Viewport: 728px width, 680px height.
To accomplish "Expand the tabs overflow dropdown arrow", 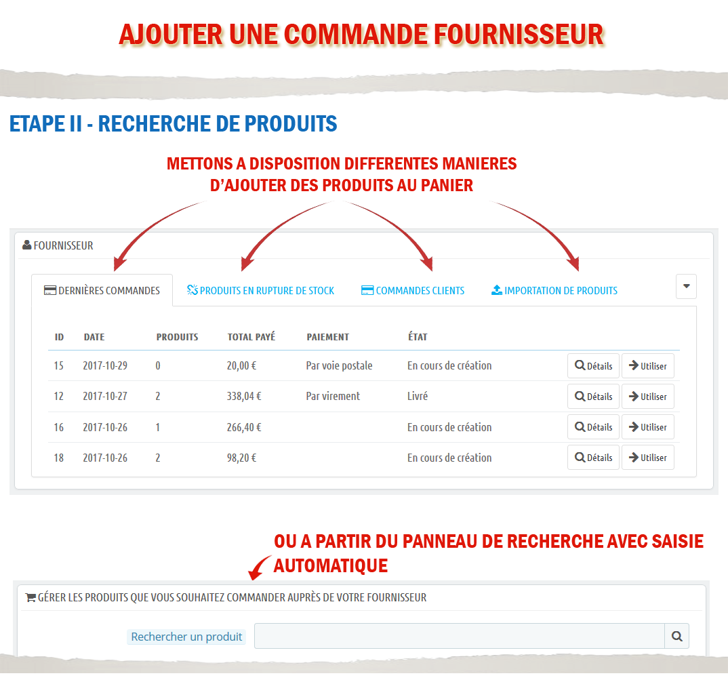I will click(x=686, y=287).
